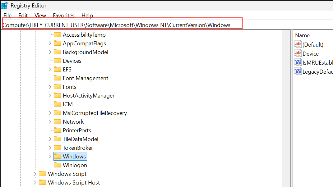Select the AccessibilityTemp folder icon
Screen dimensions: 333x187
click(57, 34)
